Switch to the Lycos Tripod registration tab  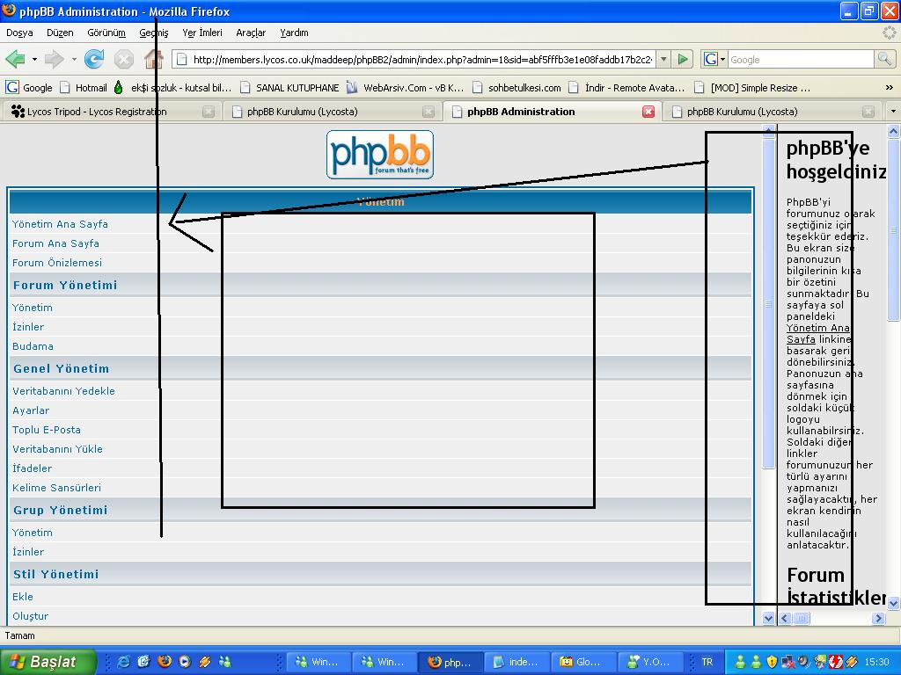(112, 112)
